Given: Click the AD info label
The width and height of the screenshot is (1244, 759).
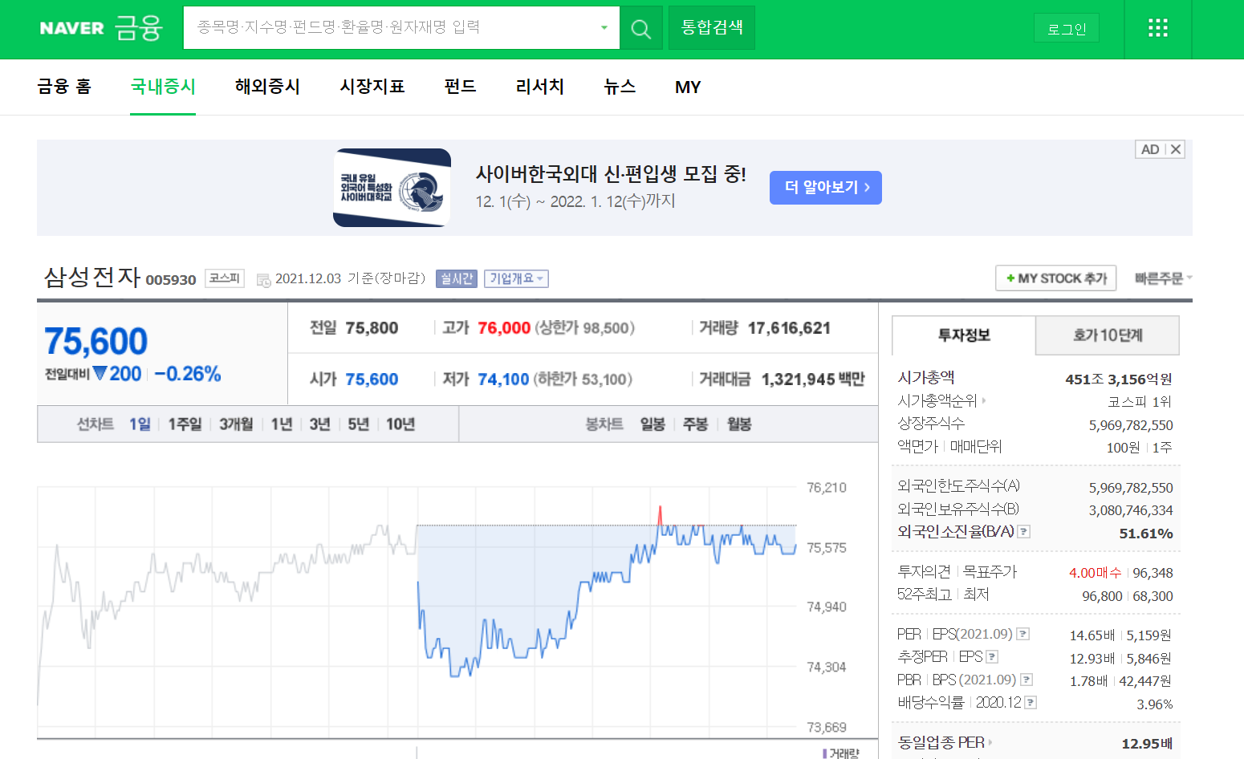Looking at the screenshot, I should coord(1150,149).
